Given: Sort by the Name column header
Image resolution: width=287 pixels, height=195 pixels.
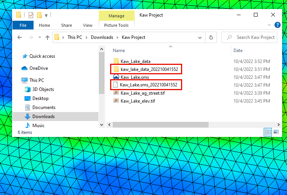Looking at the screenshot, I should (119, 51).
